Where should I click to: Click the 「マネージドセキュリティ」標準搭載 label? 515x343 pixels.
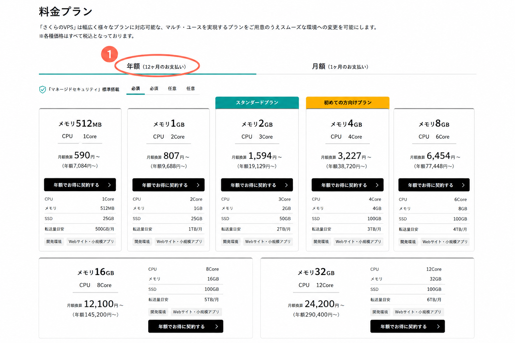tap(84, 89)
